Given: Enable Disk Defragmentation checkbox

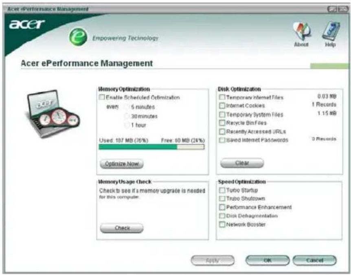Looking at the screenshot, I should click(x=222, y=216).
